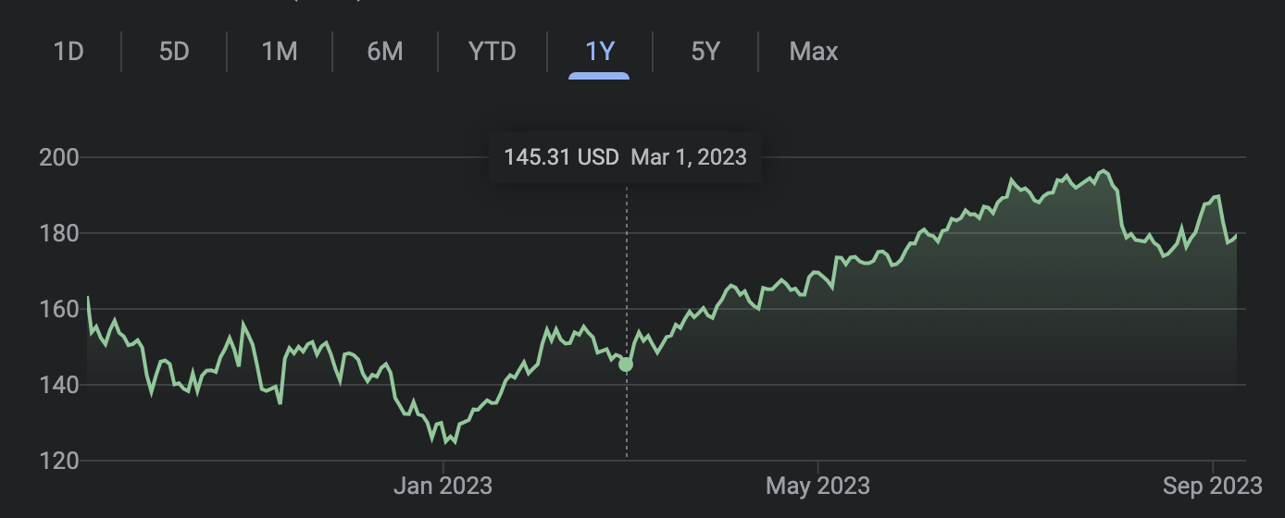Click the 145.31 USD price tooltip
The width and height of the screenshot is (1285, 518).
point(625,157)
